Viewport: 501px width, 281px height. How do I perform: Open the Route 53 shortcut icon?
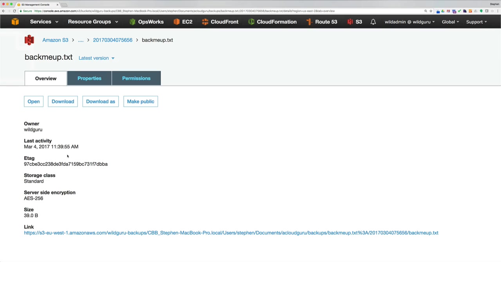309,22
